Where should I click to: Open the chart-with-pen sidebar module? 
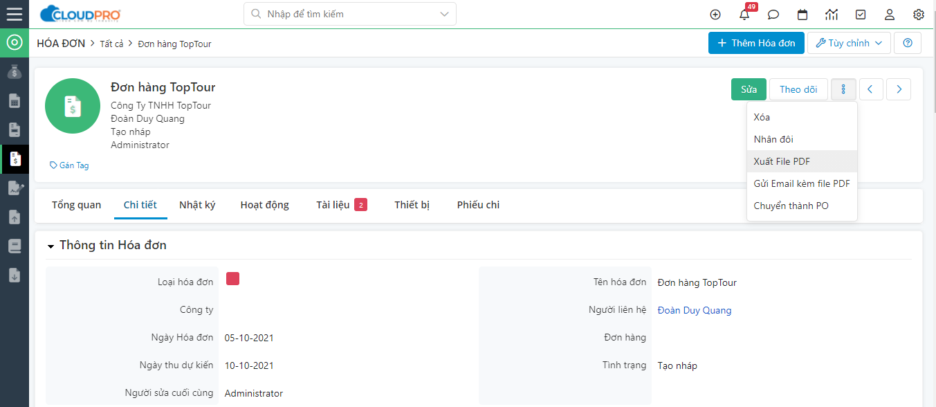[x=15, y=188]
